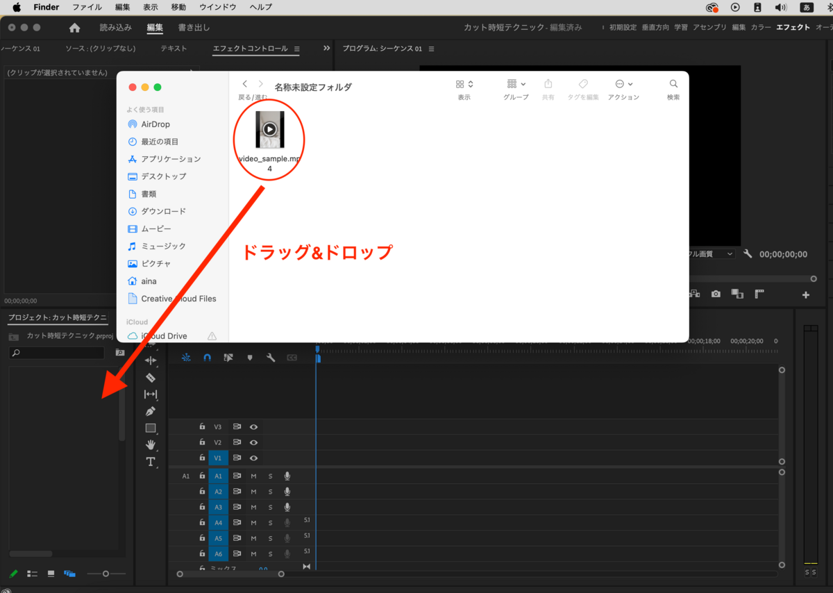Click Finder search magnifier icon
Viewport: 833px width, 593px height.
(673, 84)
